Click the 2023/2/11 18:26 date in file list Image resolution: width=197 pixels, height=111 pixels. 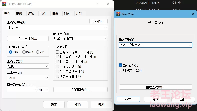pyautogui.click(x=148, y=3)
